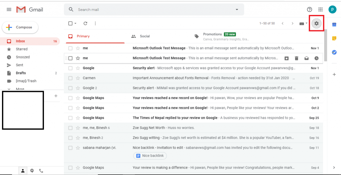341x175 pixels.
Task: Get add-ons plus icon
Action: (334, 75)
